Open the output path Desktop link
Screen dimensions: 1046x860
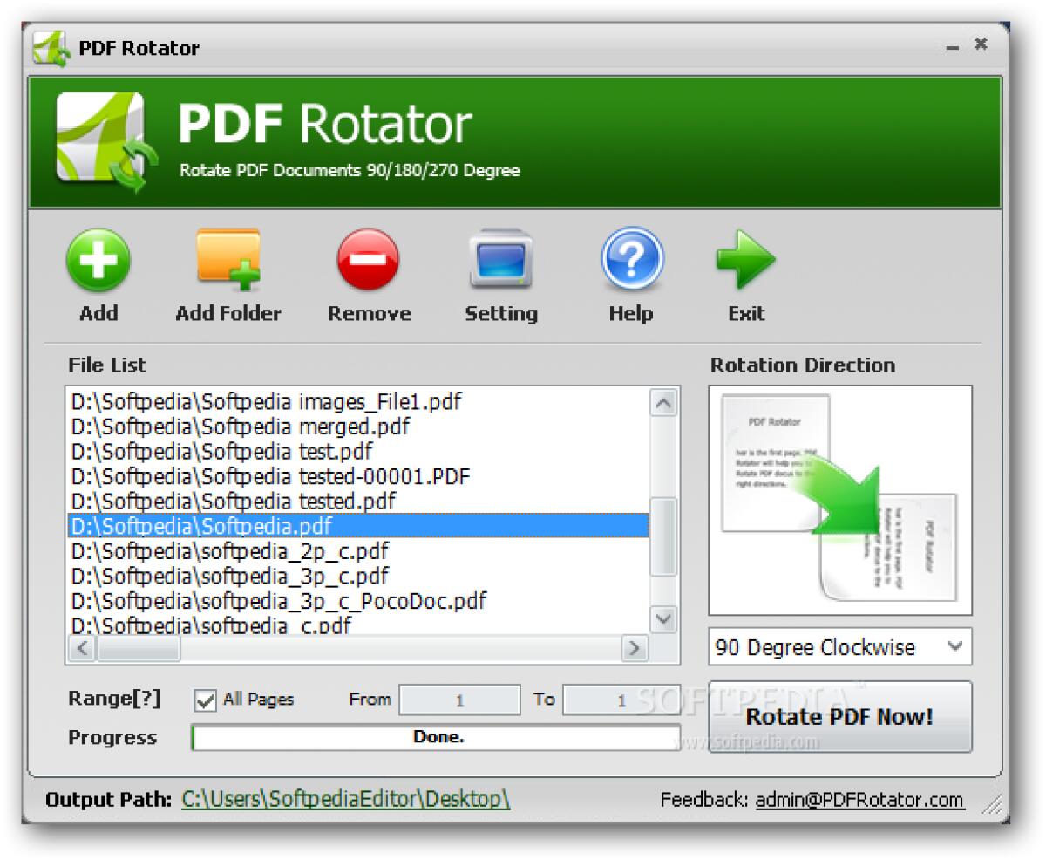[345, 798]
